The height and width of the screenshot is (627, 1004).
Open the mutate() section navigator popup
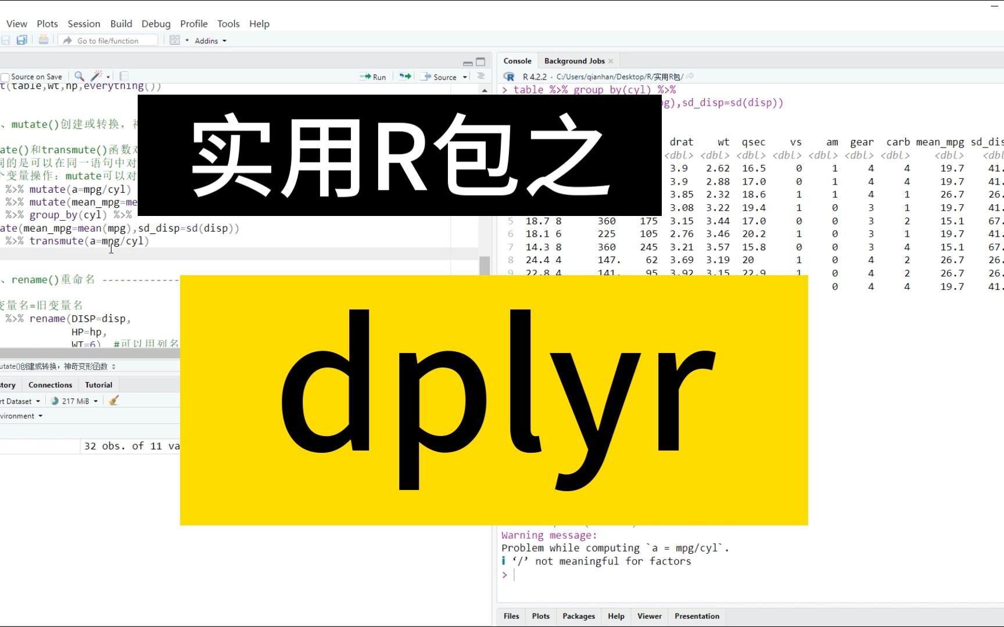(x=58, y=366)
